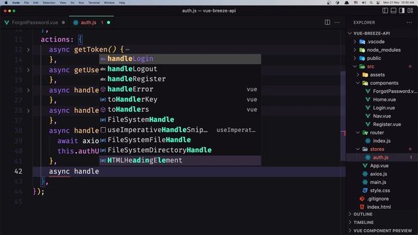The width and height of the screenshot is (418, 235).
Task: Click the editor vertical scrollbar
Action: 344,116
